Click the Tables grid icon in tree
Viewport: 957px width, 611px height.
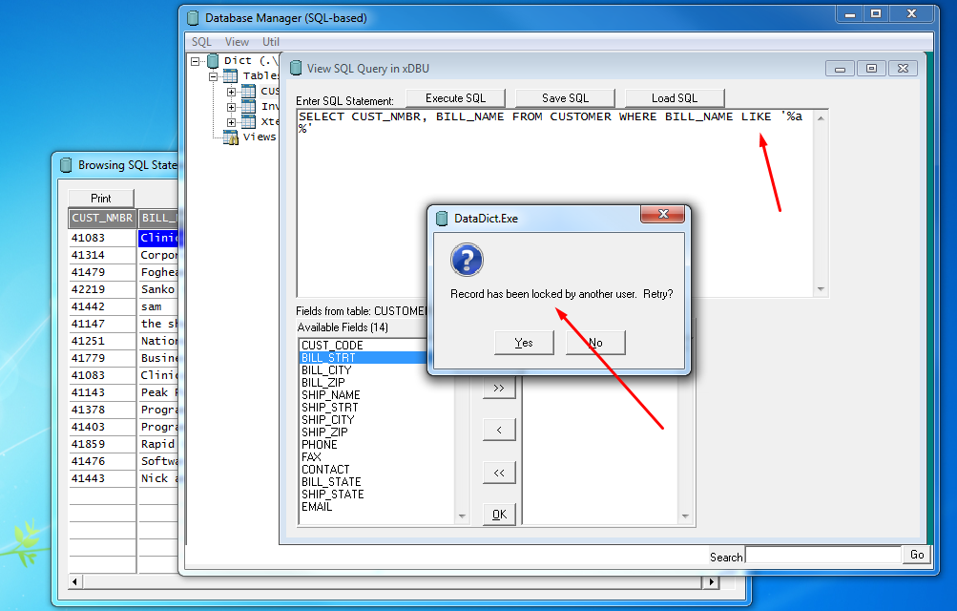click(x=230, y=75)
